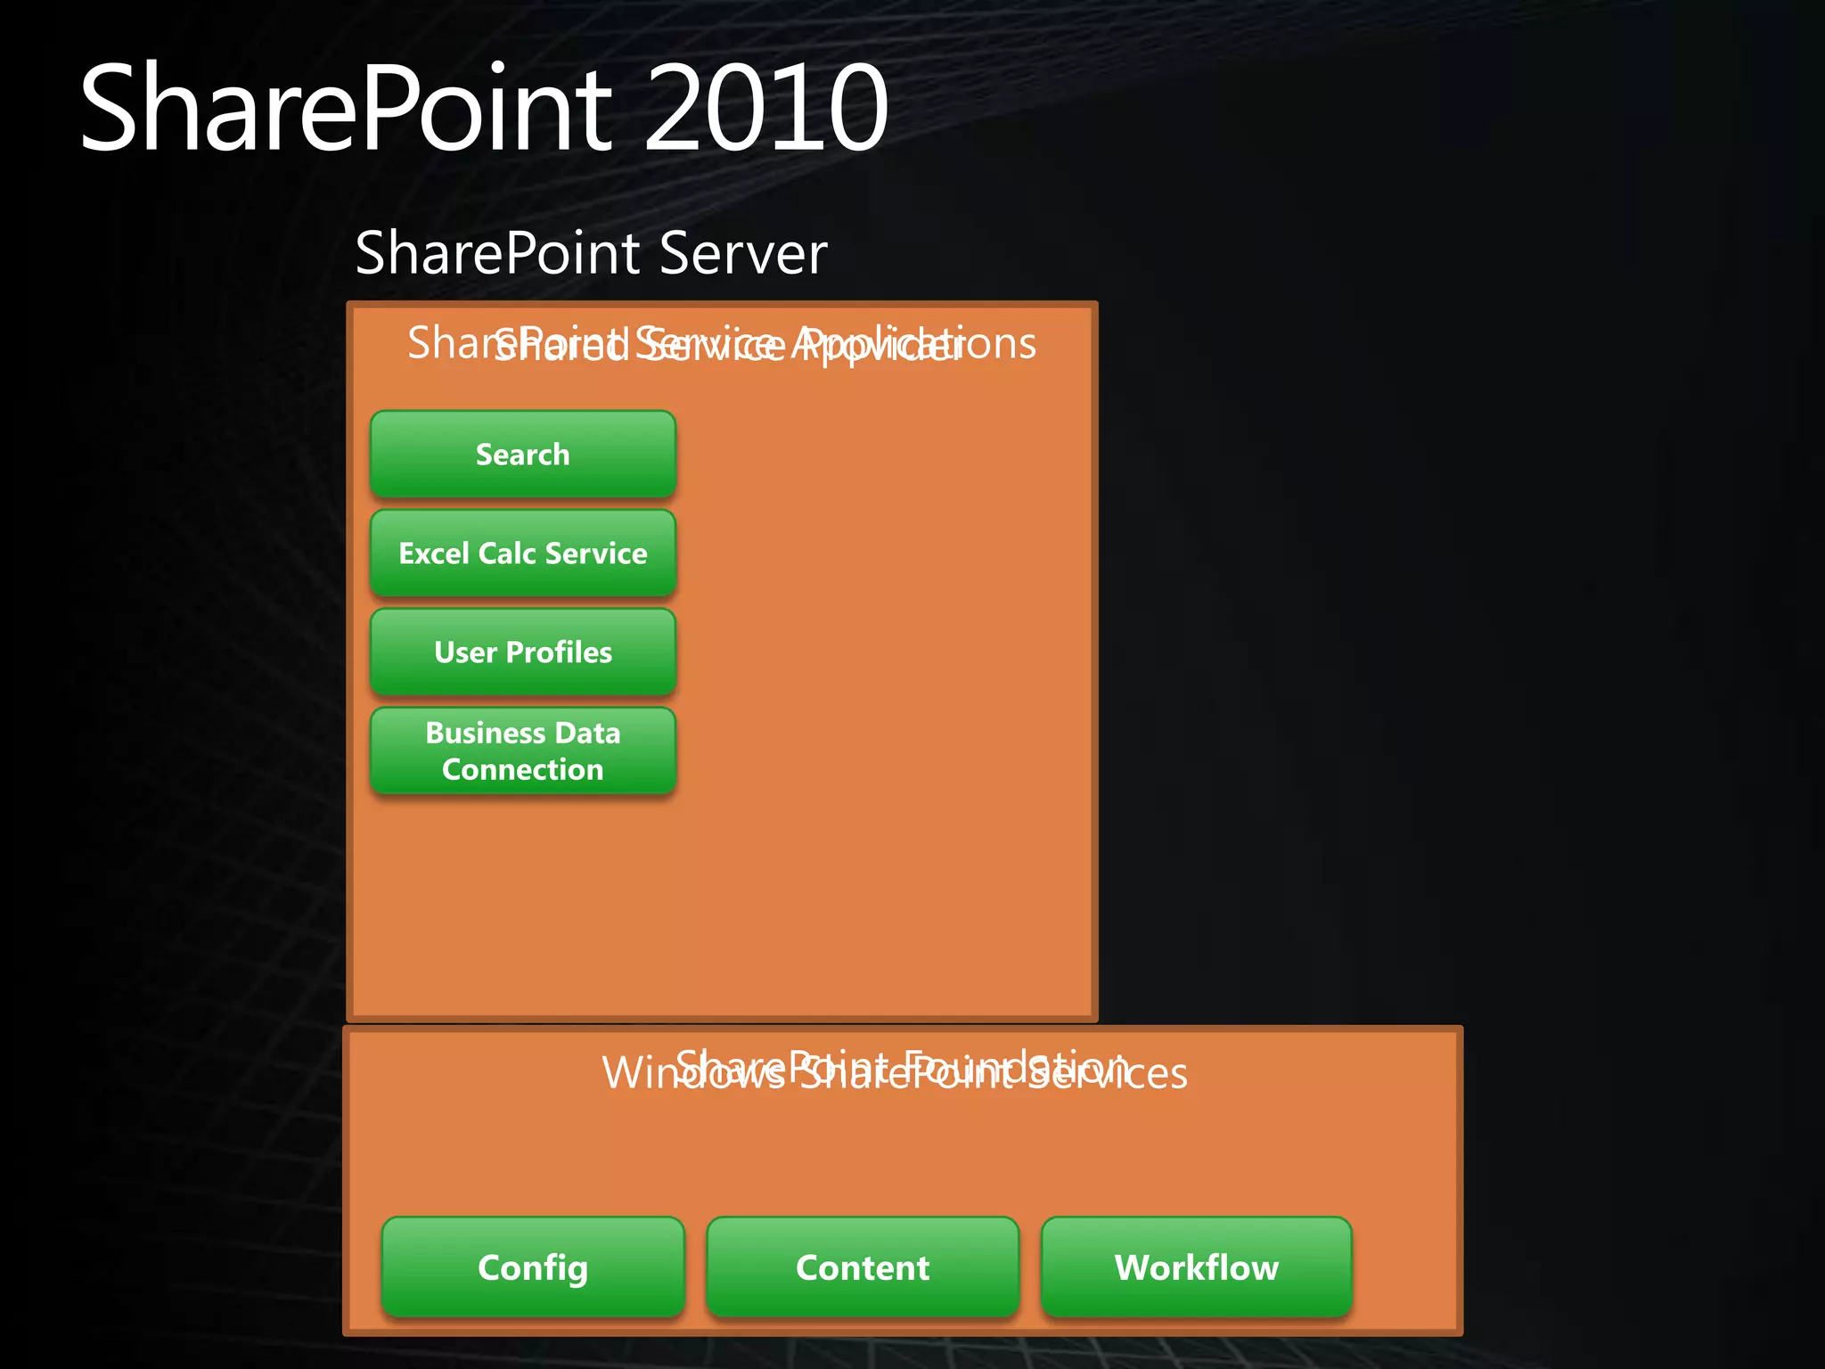
Task: Select the Content database box
Action: click(863, 1267)
